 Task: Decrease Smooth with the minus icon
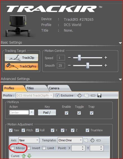pyautogui.click(x=69, y=65)
